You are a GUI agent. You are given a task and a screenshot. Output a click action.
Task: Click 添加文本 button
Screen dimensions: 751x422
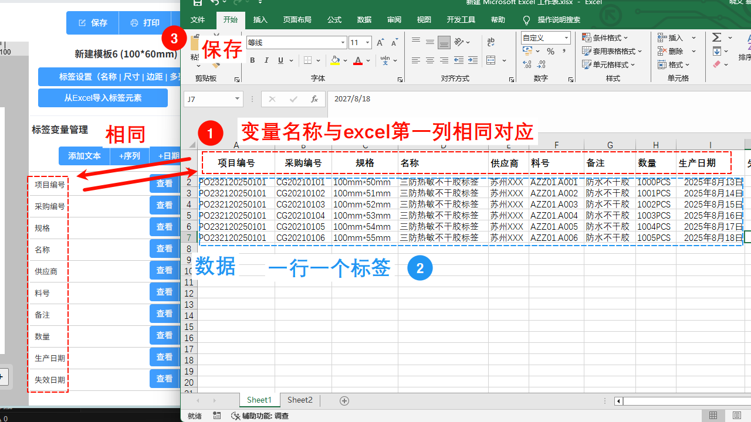(84, 156)
